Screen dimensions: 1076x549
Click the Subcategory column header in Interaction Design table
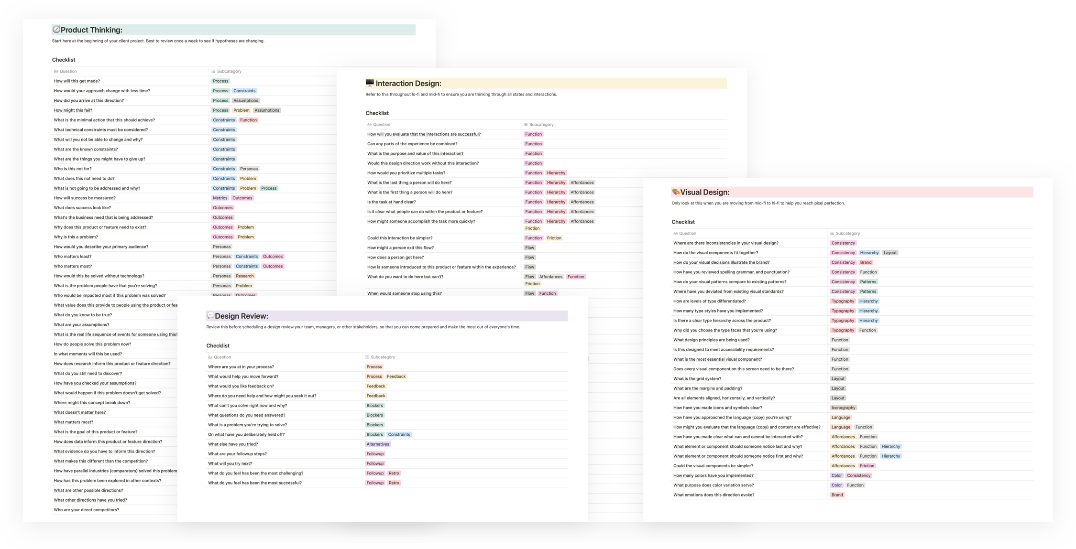[x=538, y=125]
